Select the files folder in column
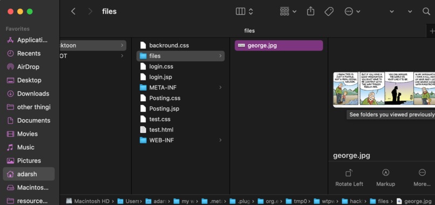 (x=181, y=56)
